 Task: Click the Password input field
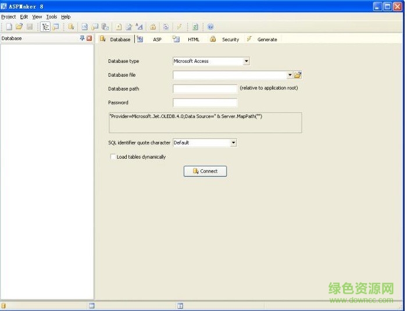point(205,103)
